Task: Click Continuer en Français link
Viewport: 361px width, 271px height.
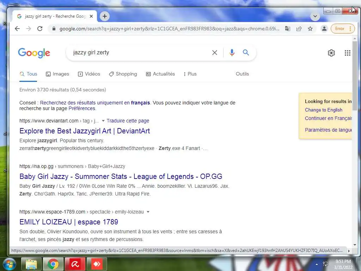Action: (328, 118)
